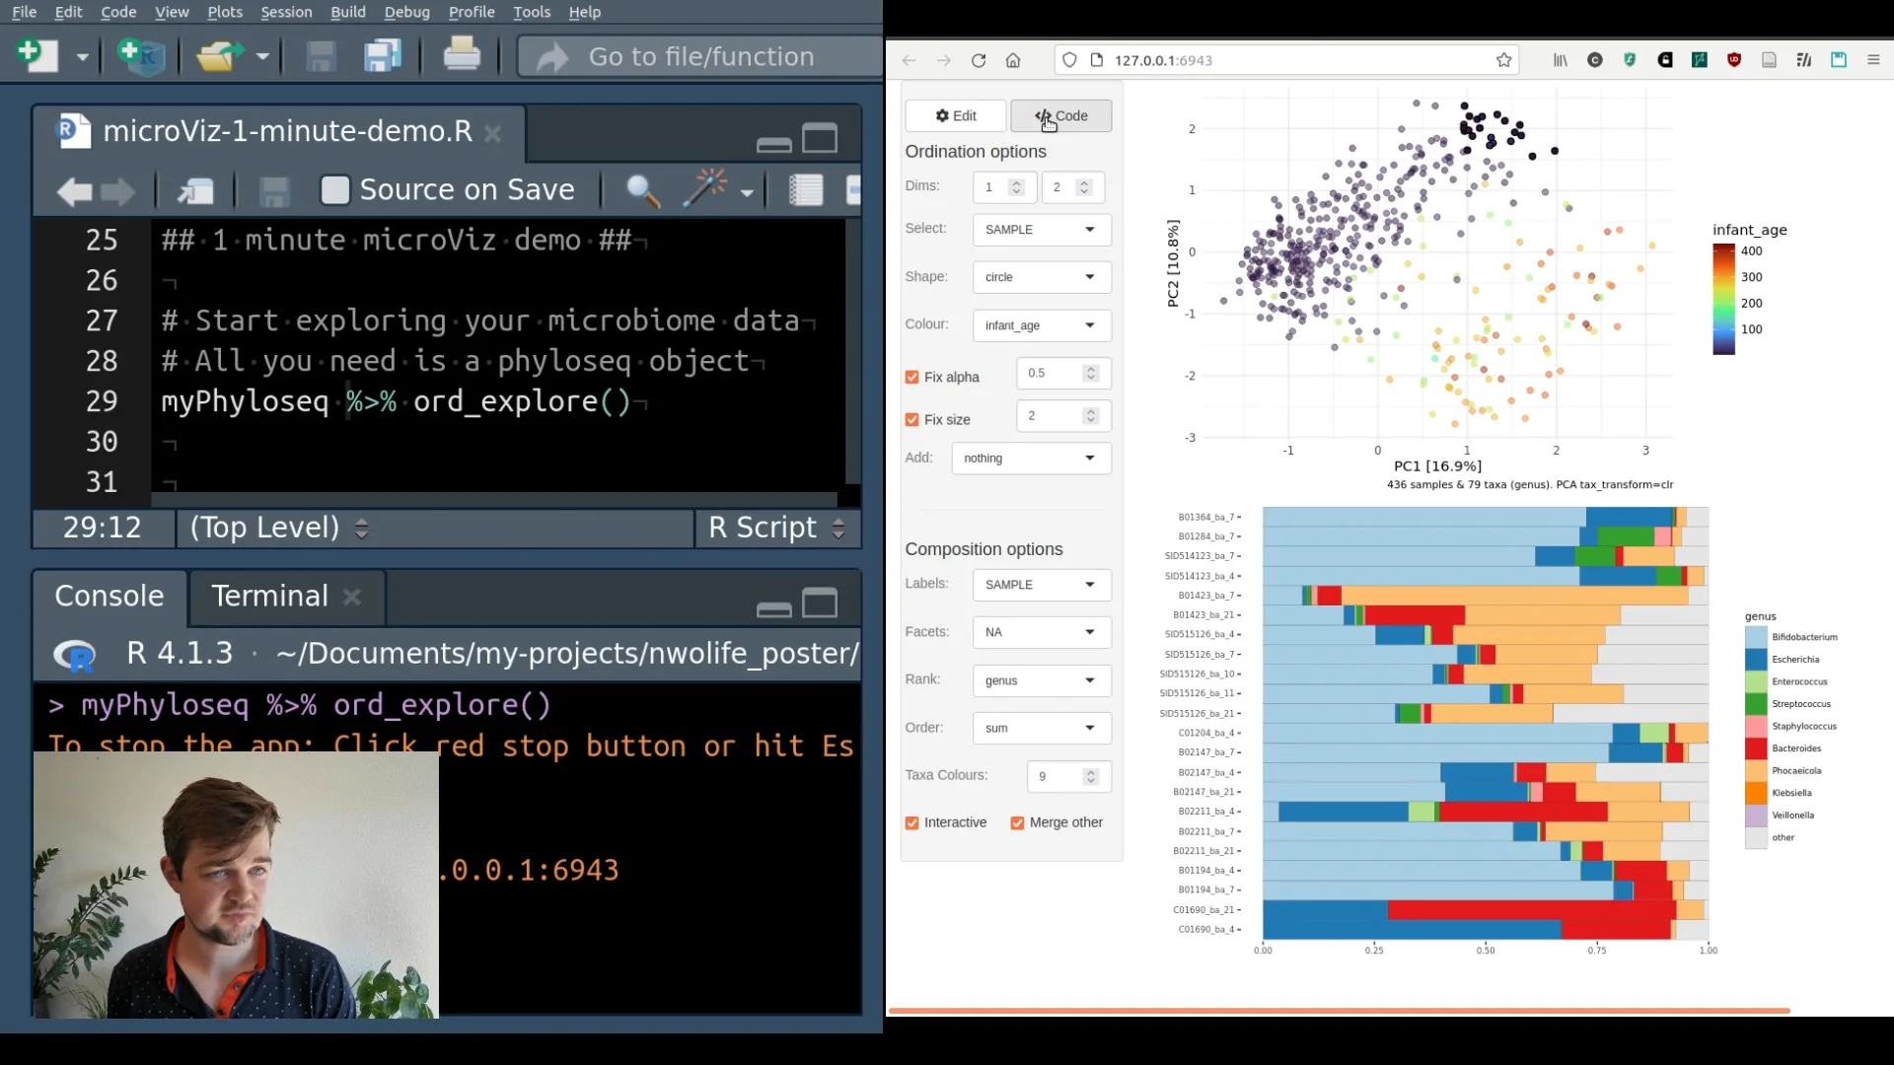This screenshot has height=1065, width=1894.
Task: Click the Bifidobacterium legend colour swatch
Action: [1756, 637]
